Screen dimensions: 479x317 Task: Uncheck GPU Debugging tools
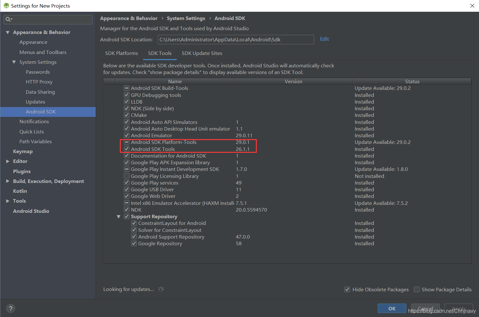point(127,95)
